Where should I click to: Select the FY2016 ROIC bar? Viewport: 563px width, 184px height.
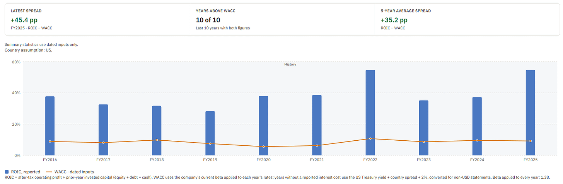pos(50,126)
